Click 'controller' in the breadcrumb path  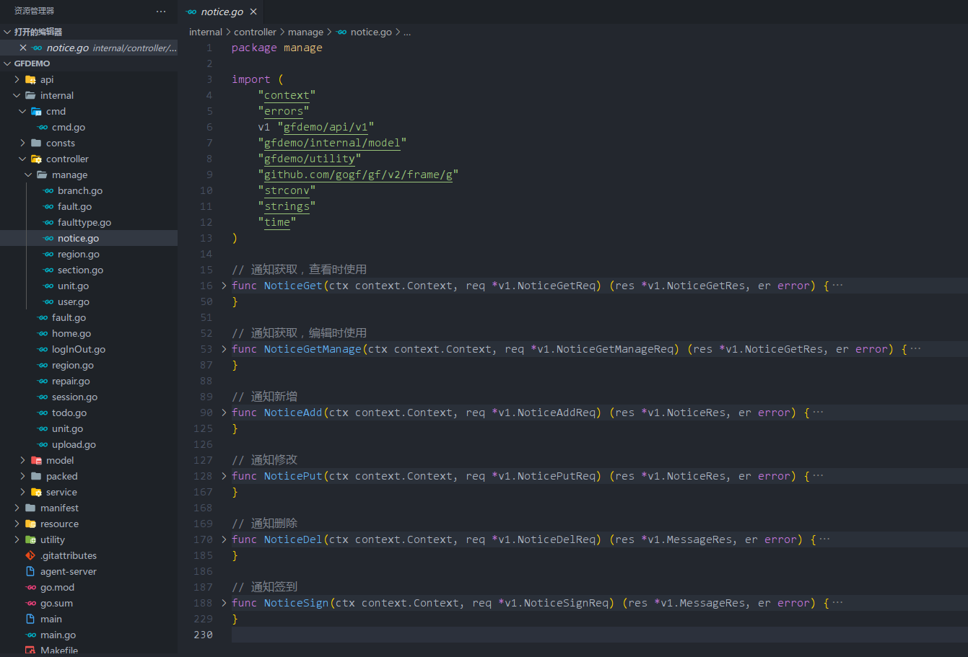coord(255,32)
